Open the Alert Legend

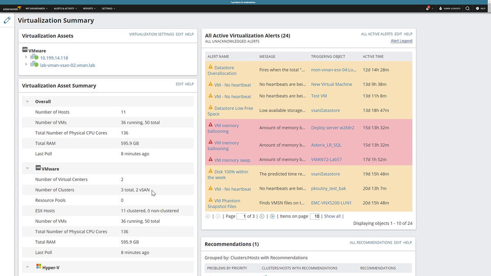click(x=401, y=41)
